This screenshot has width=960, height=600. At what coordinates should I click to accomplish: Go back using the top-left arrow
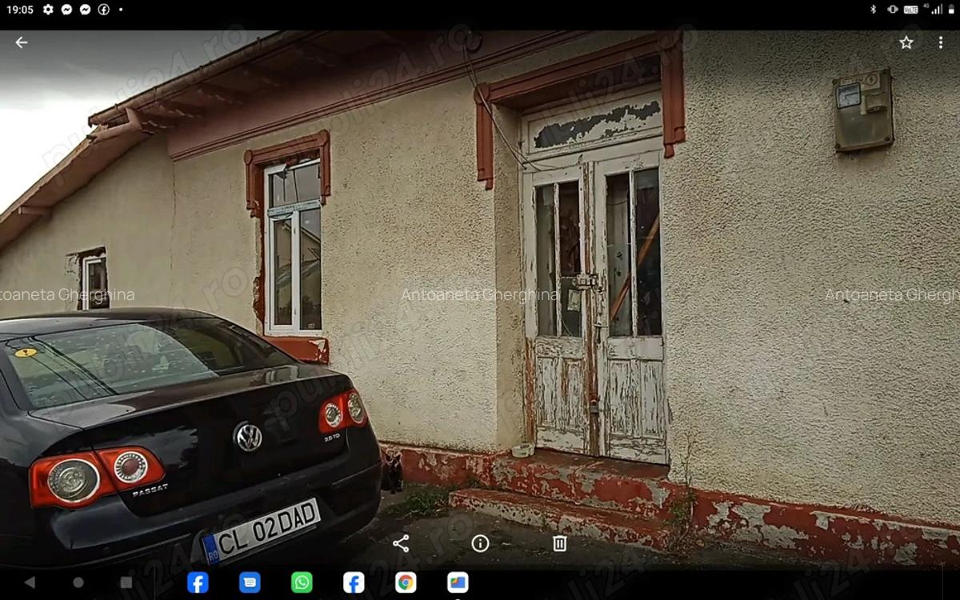point(20,42)
